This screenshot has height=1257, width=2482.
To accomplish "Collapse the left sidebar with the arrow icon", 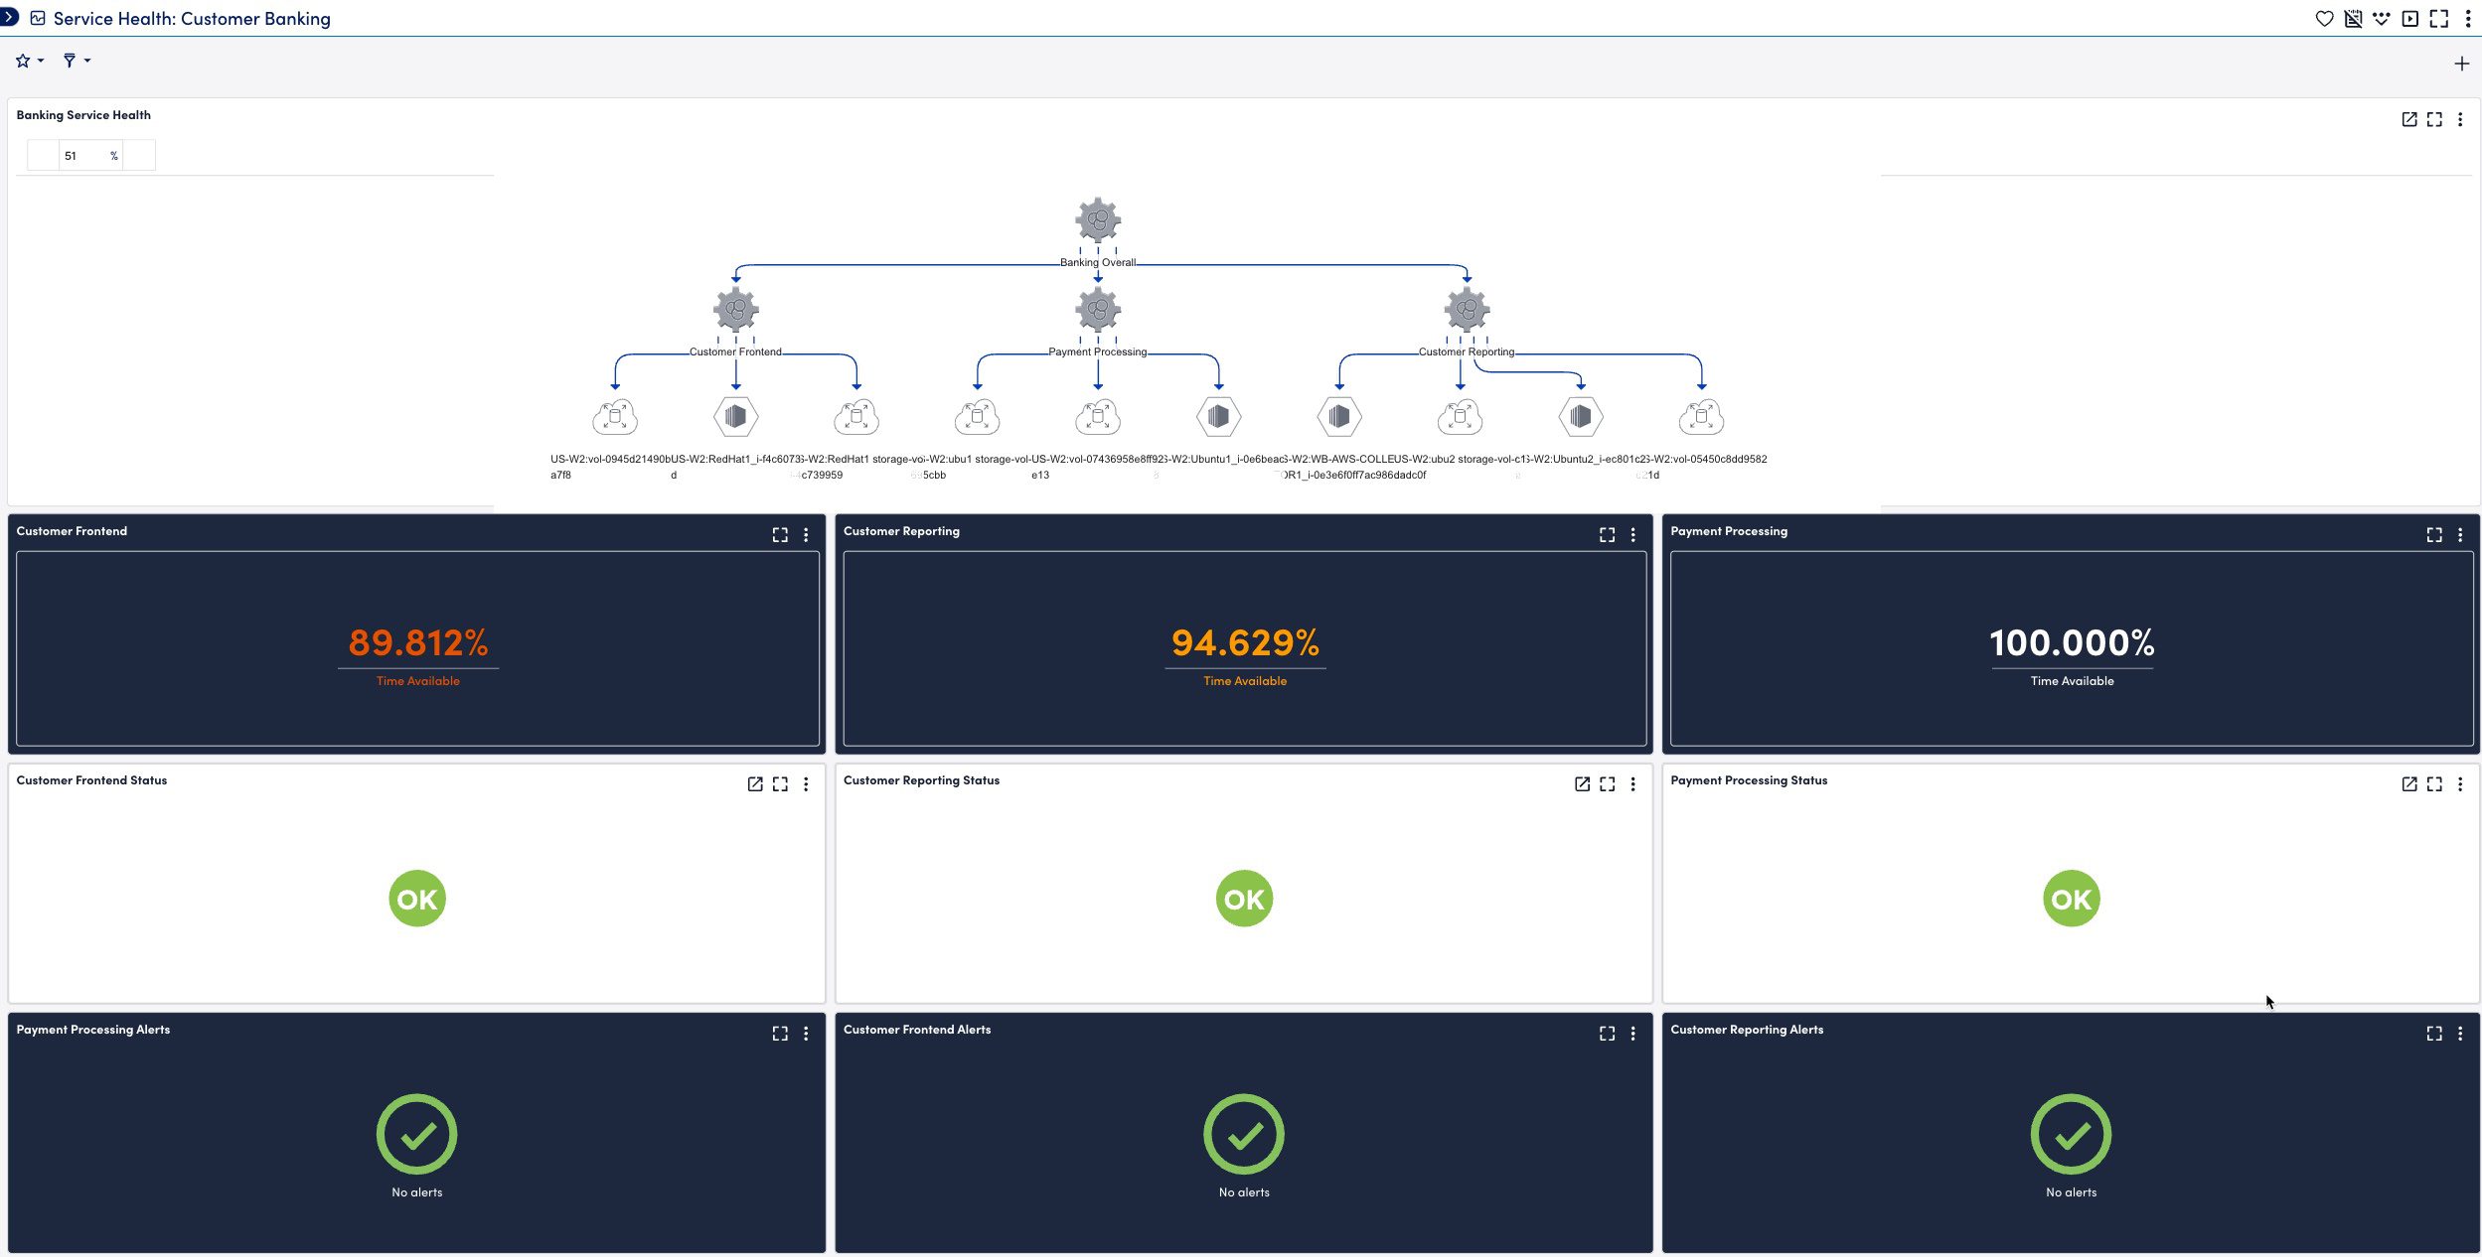I will [12, 17].
